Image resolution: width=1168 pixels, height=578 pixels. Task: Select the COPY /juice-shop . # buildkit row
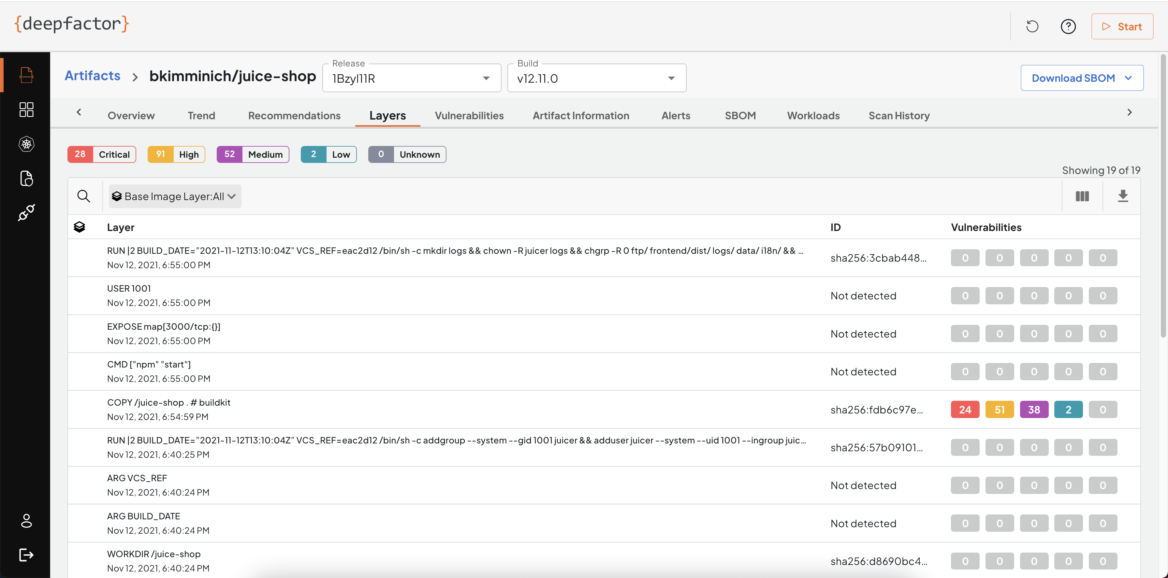[604, 409]
